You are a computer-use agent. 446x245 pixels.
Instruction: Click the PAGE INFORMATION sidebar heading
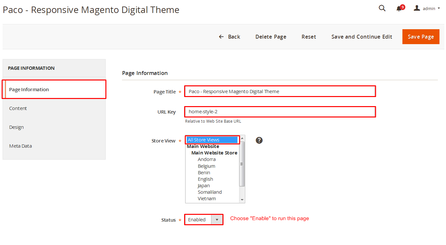31,68
